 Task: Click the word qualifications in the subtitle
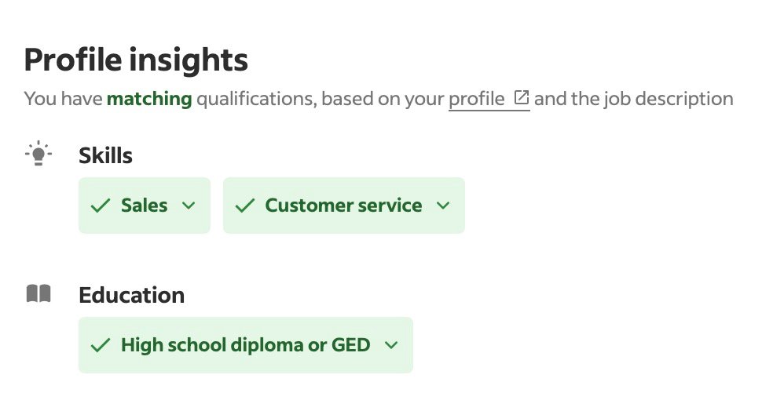(x=256, y=99)
